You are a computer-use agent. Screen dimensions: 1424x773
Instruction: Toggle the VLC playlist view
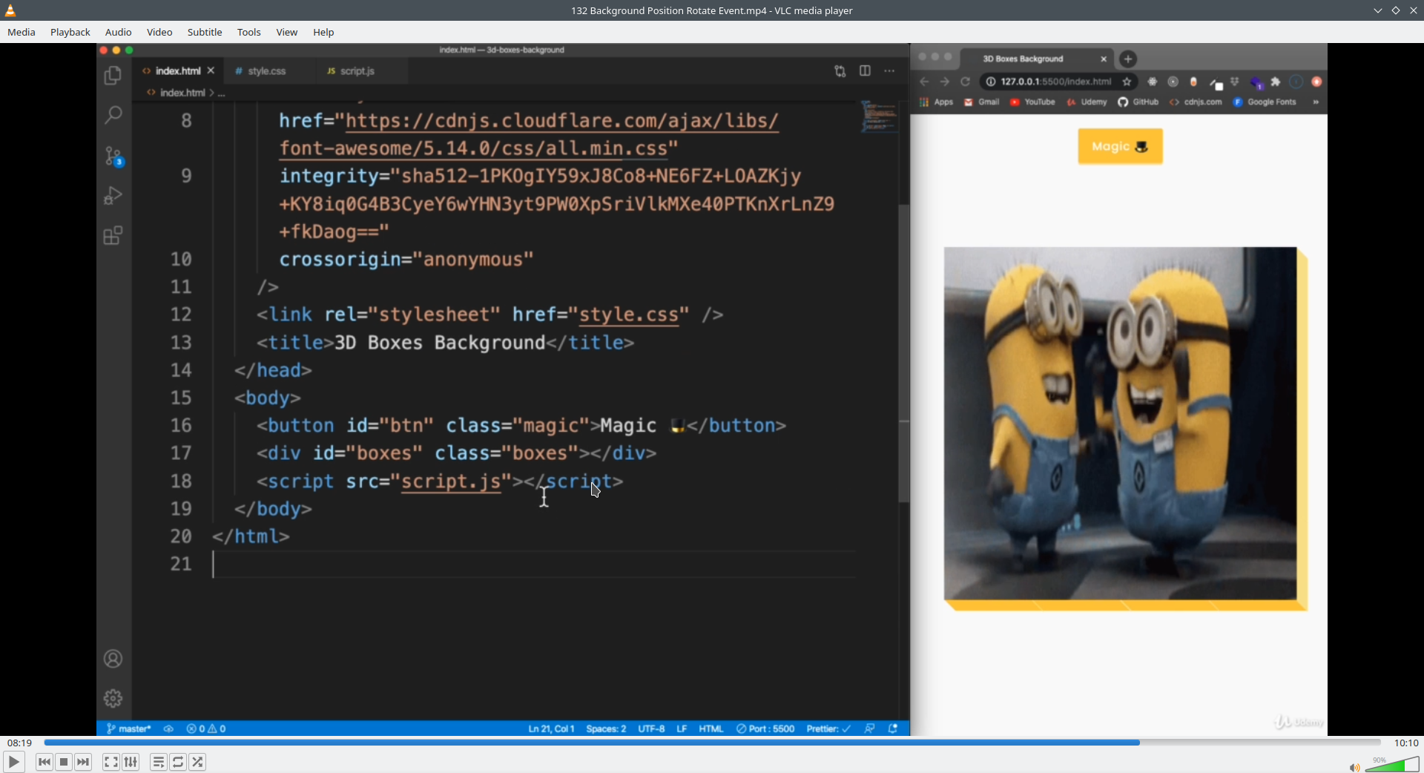159,762
